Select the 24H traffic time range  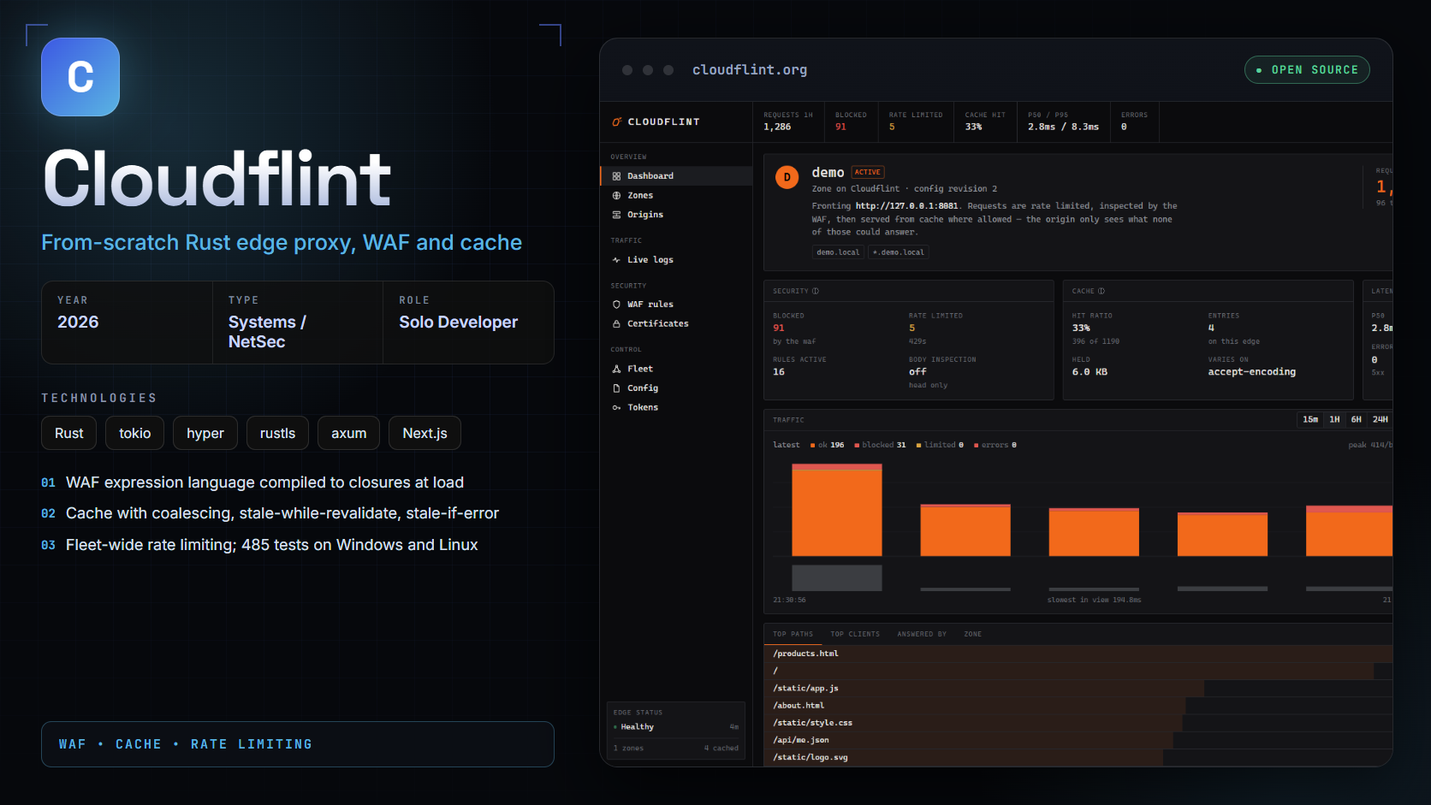point(1380,419)
